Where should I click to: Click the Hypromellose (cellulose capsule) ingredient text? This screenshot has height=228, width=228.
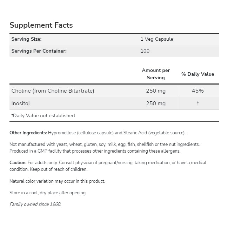click(80, 133)
